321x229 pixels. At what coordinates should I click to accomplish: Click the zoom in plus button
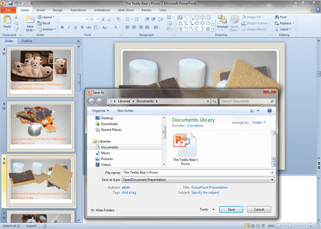point(311,226)
